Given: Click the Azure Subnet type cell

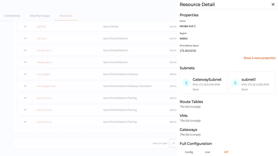Looking at the screenshot, I should [x=111, y=26].
